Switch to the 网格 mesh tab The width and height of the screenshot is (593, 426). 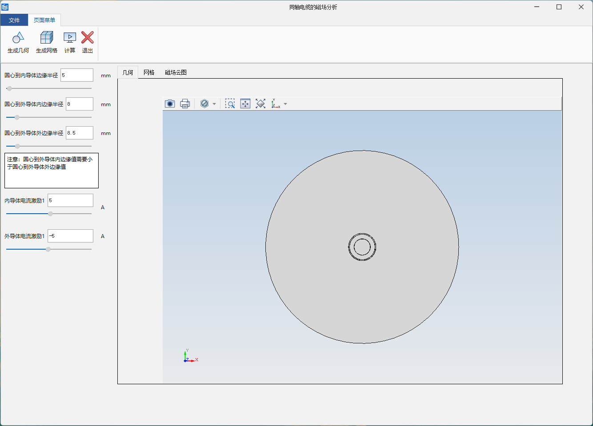149,72
